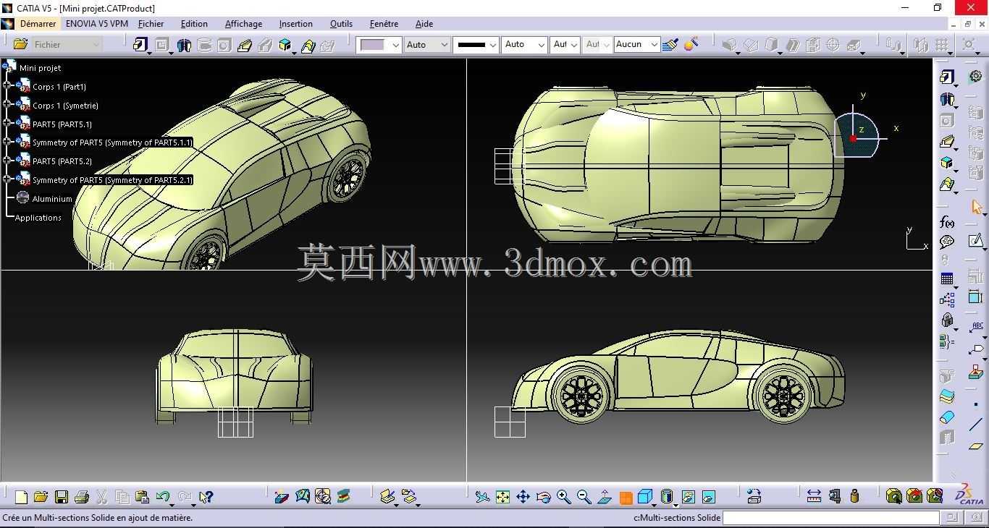This screenshot has width=989, height=528.
Task: Select Mini projet root in tree
Action: (40, 68)
